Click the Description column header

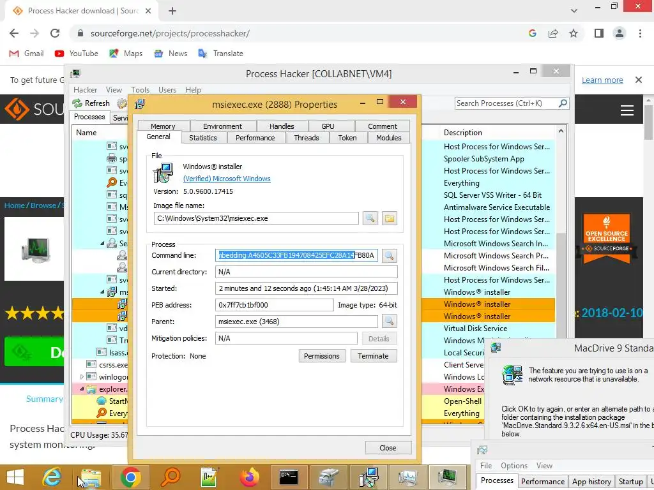(x=463, y=133)
